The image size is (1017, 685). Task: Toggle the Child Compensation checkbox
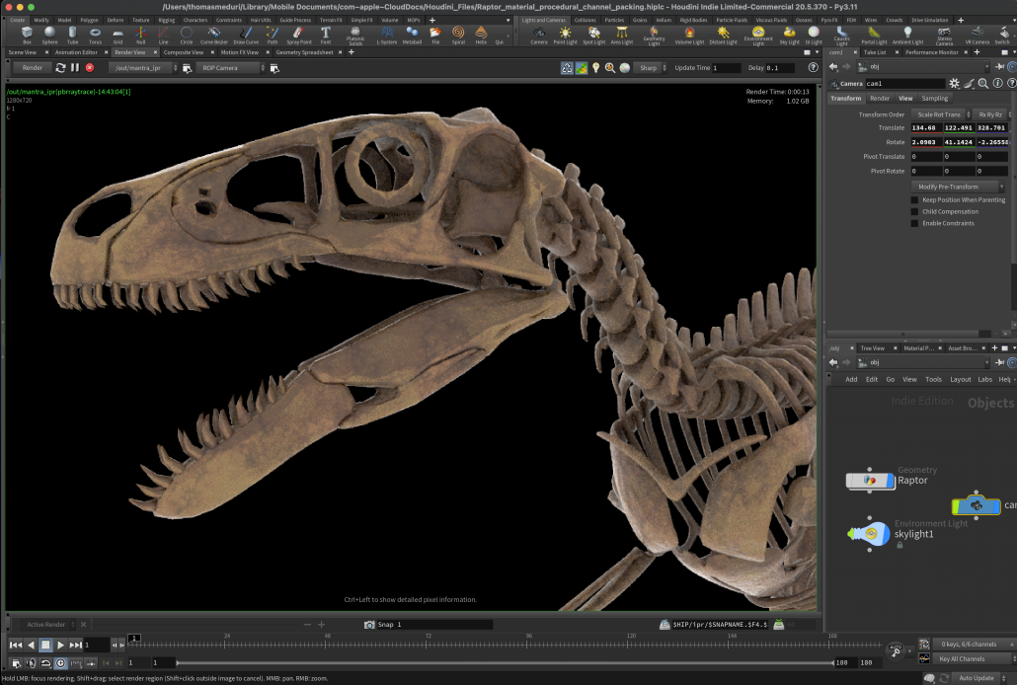point(914,211)
